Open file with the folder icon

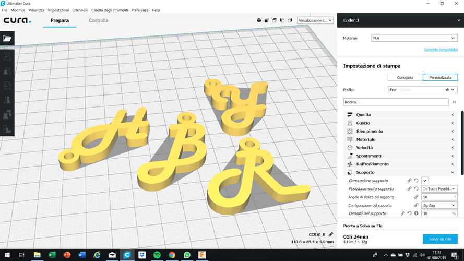(x=7, y=38)
